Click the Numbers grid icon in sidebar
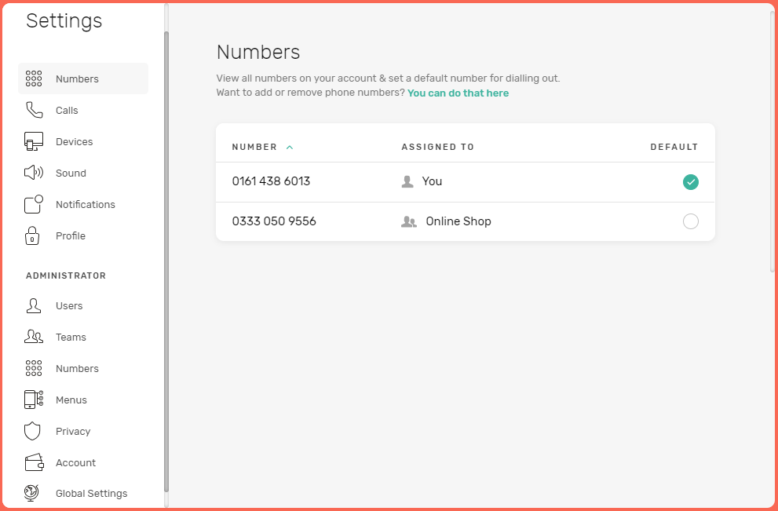Image resolution: width=778 pixels, height=511 pixels. (33, 78)
